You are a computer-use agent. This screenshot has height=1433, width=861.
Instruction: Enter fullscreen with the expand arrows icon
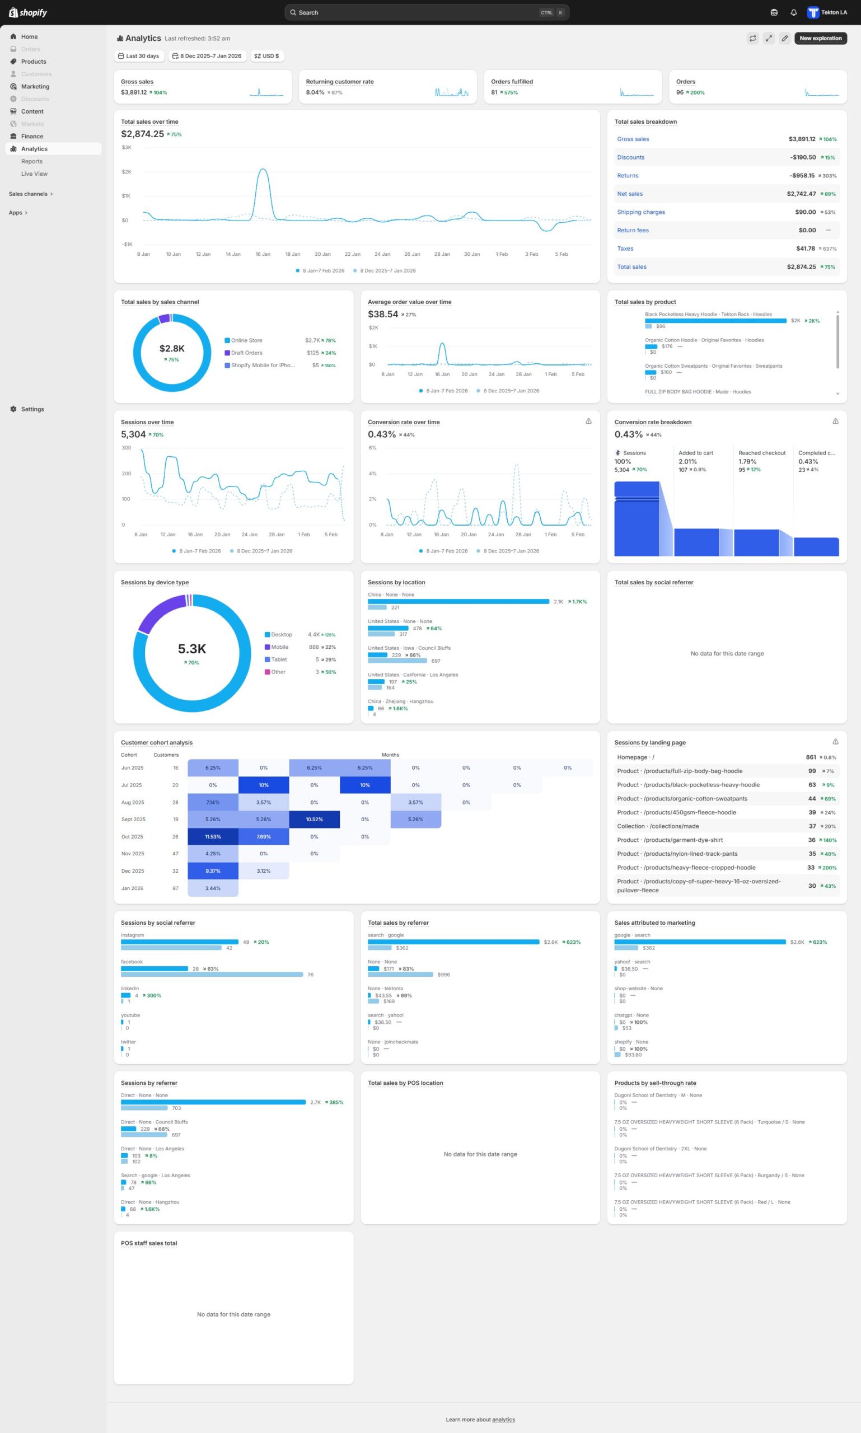coord(768,38)
